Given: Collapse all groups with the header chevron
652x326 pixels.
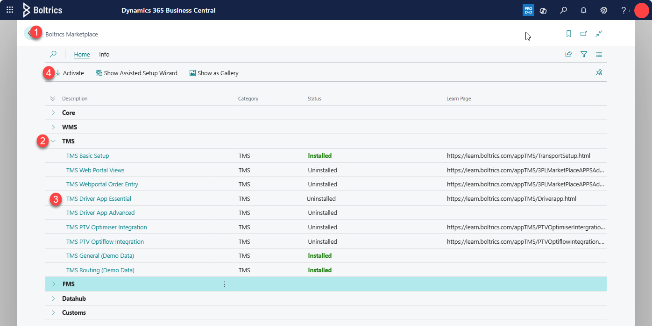Looking at the screenshot, I should click(x=52, y=99).
